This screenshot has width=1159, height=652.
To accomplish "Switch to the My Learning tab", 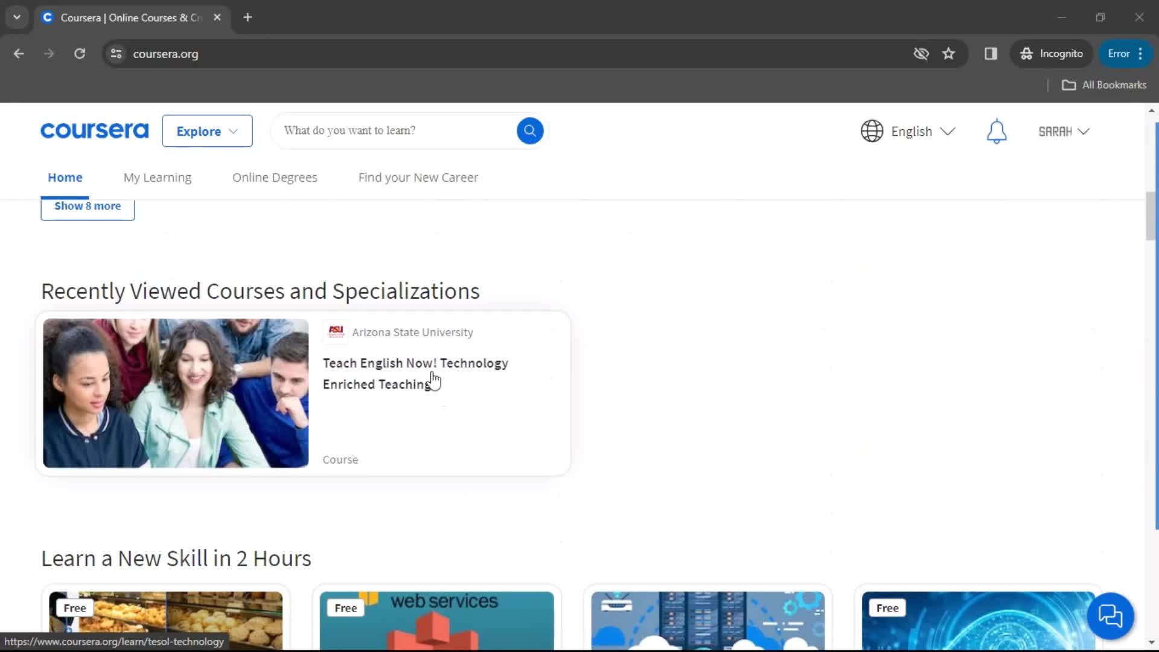I will coord(158,177).
